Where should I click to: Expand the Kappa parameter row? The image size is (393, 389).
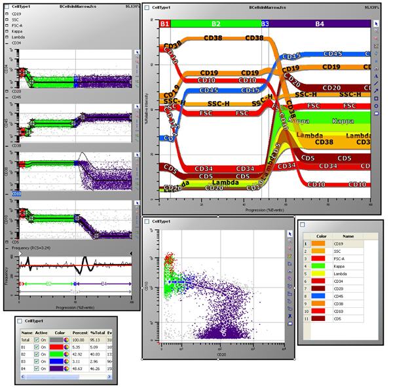click(x=7, y=31)
